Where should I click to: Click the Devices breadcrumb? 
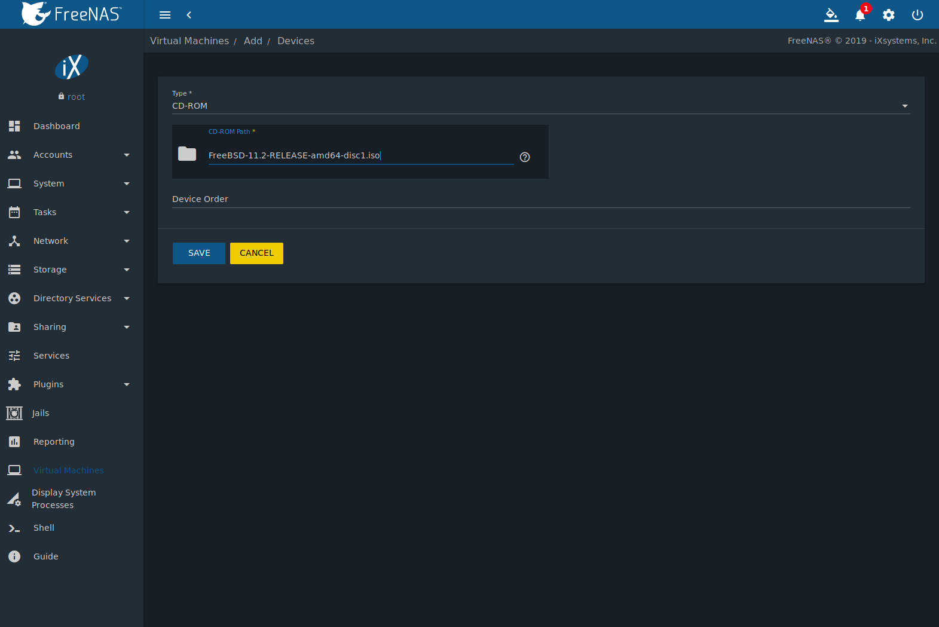pos(296,41)
